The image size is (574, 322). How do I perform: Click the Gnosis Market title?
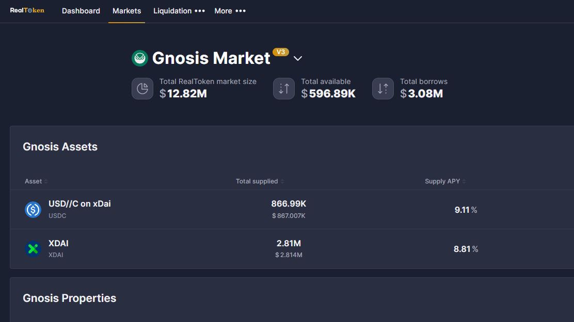point(211,58)
